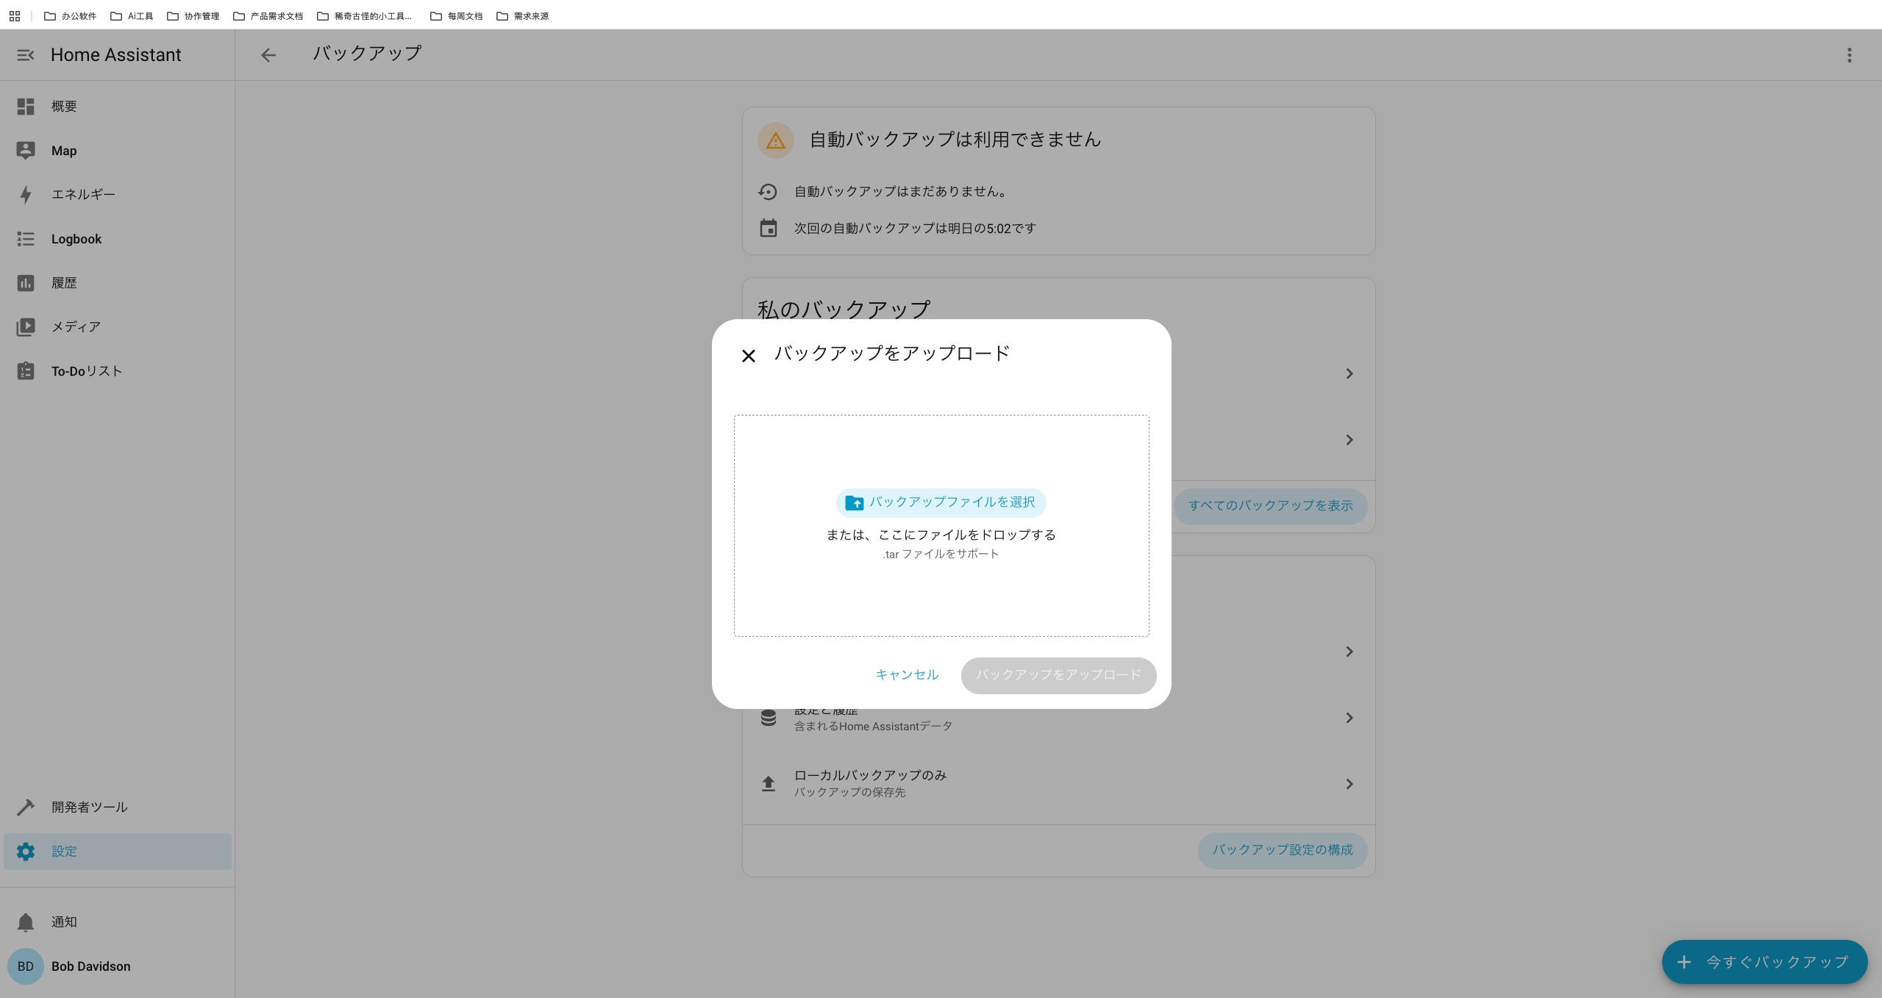Click the .tar ファイルをサポート text
The image size is (1882, 998).
(x=941, y=555)
